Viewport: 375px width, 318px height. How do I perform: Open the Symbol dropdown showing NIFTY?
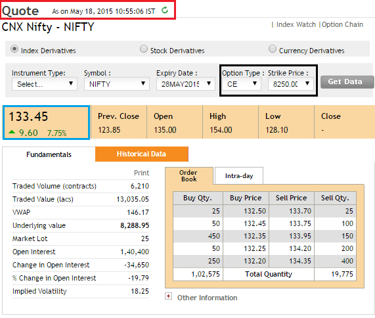(x=117, y=83)
